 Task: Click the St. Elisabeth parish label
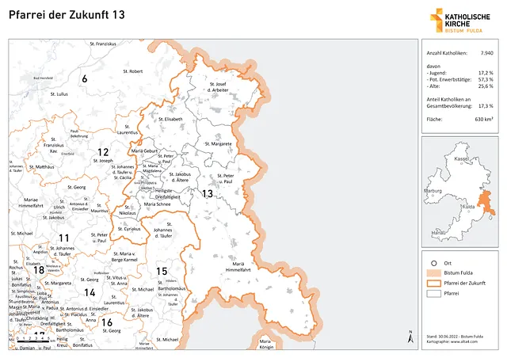click(x=170, y=119)
